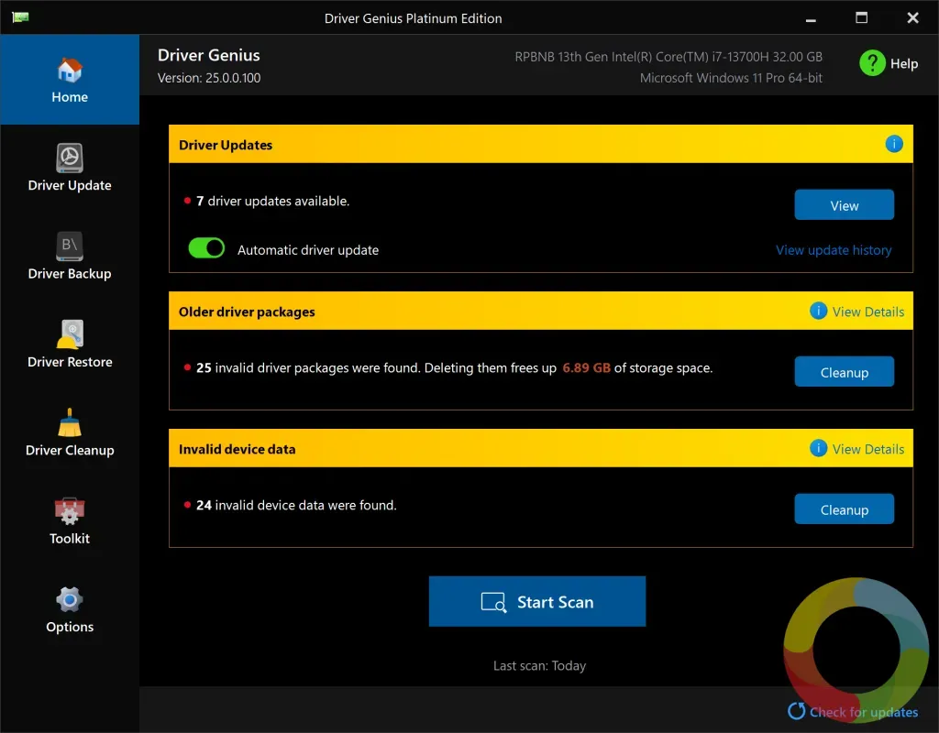This screenshot has width=939, height=733.
Task: Click the 'Invalid device data' header title
Action: 238,449
